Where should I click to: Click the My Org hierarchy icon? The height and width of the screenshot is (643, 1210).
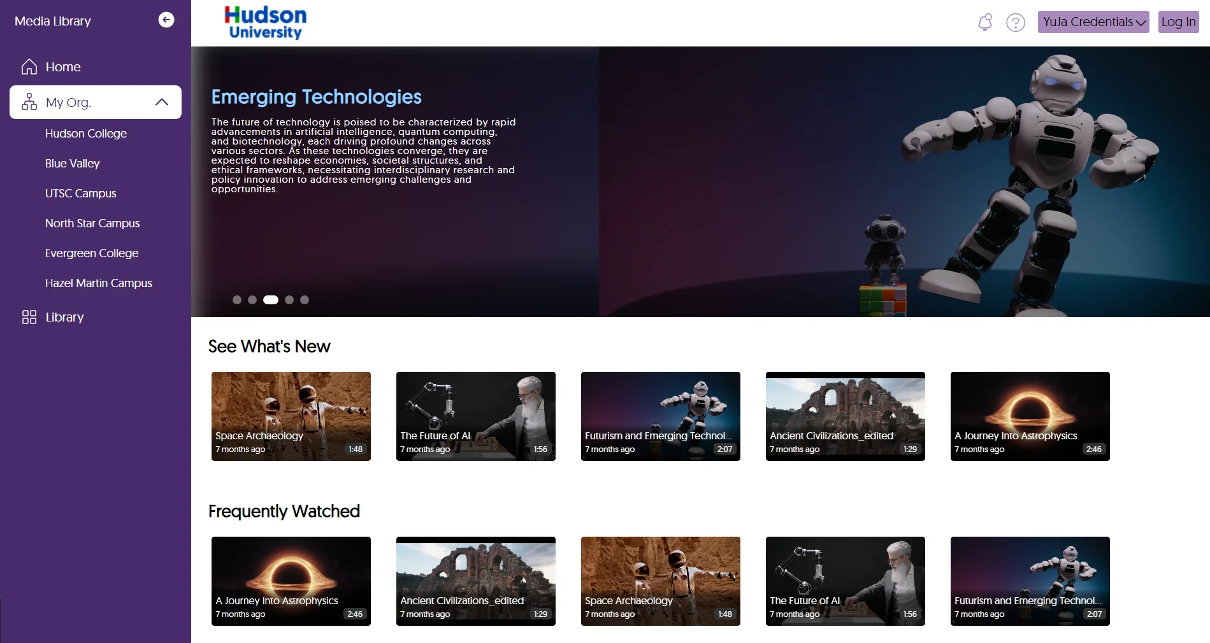[29, 102]
